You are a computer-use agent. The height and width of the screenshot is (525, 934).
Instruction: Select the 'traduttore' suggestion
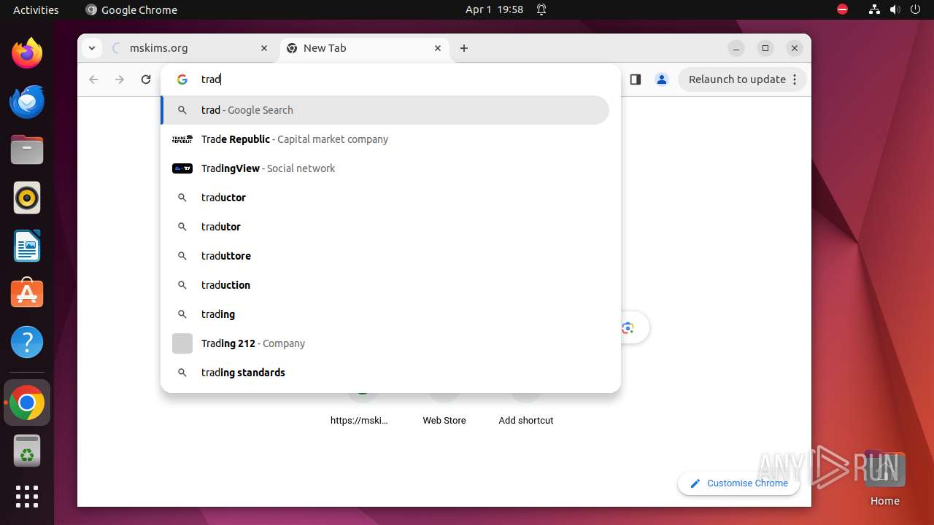click(385, 256)
